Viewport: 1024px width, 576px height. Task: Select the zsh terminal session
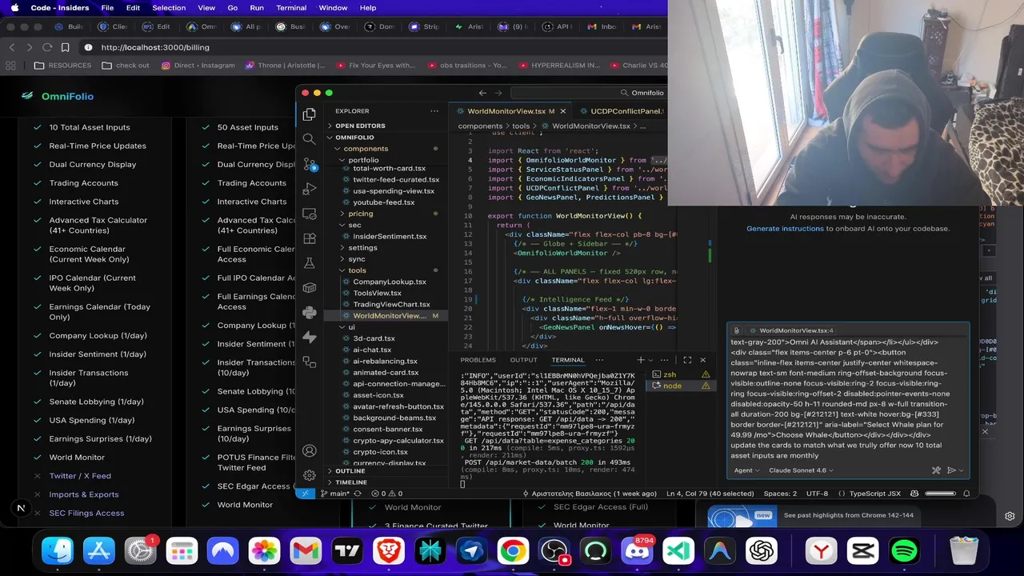(670, 374)
